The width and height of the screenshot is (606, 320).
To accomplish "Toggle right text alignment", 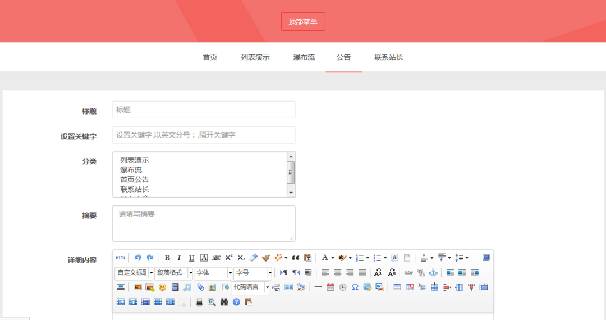I will tap(350, 273).
